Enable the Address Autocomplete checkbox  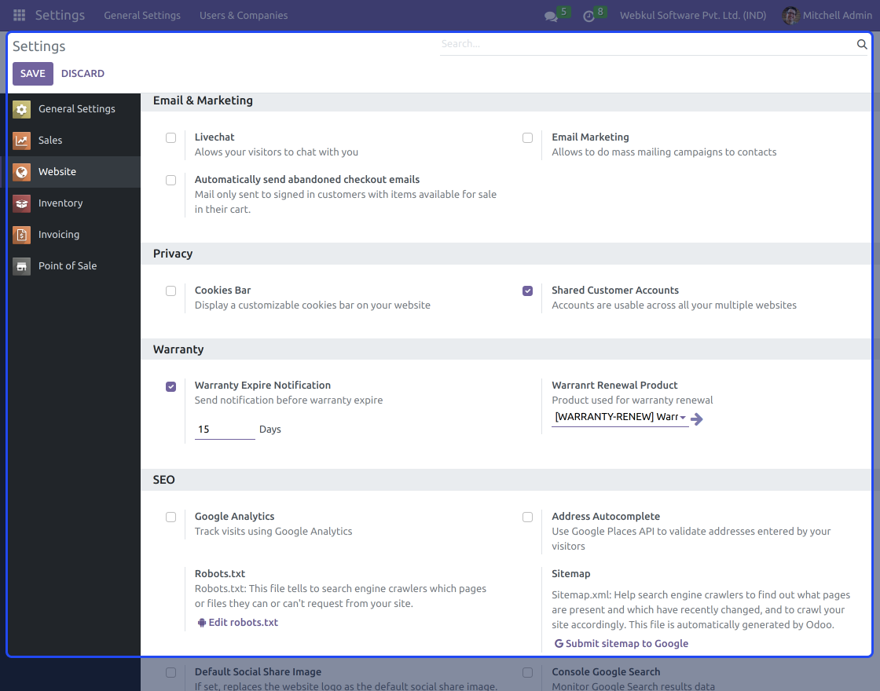[x=527, y=517]
